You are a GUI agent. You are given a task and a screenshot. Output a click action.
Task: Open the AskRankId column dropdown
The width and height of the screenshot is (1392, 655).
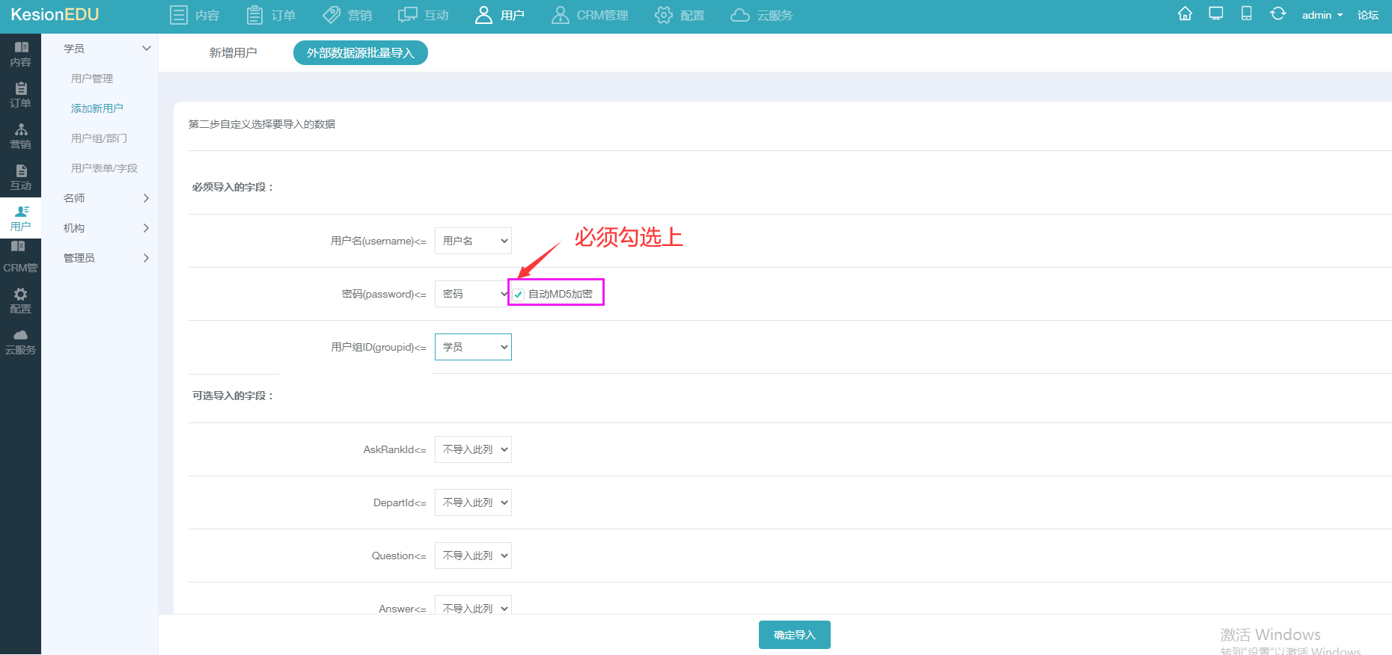(473, 449)
